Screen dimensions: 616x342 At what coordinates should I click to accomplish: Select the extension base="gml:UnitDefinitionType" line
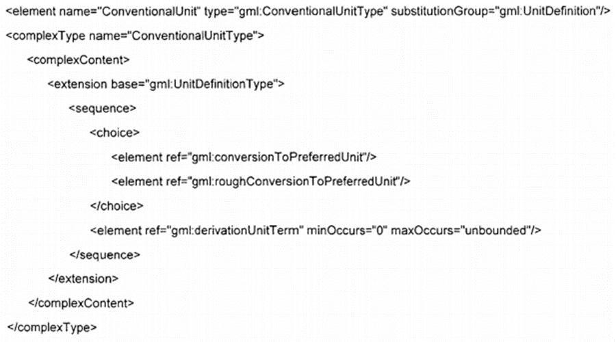click(166, 84)
